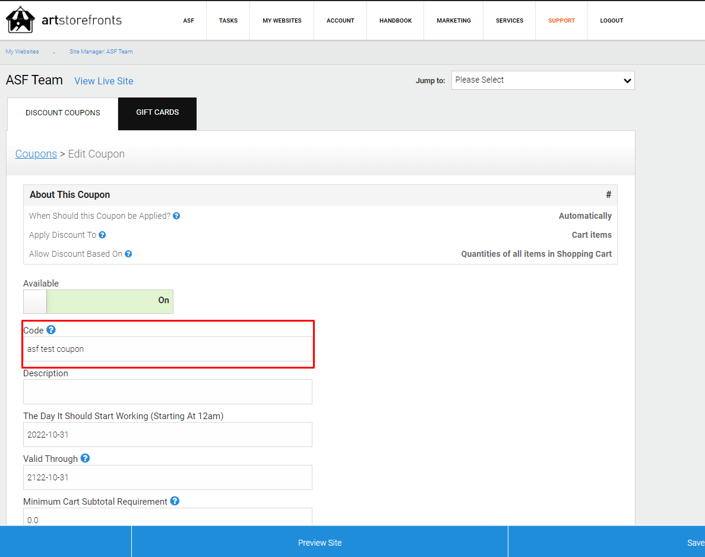Click the start date field showing 2022-10-31
The width and height of the screenshot is (705, 557).
pyautogui.click(x=167, y=435)
